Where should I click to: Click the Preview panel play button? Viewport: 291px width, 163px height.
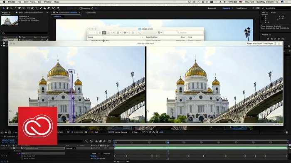(275, 39)
